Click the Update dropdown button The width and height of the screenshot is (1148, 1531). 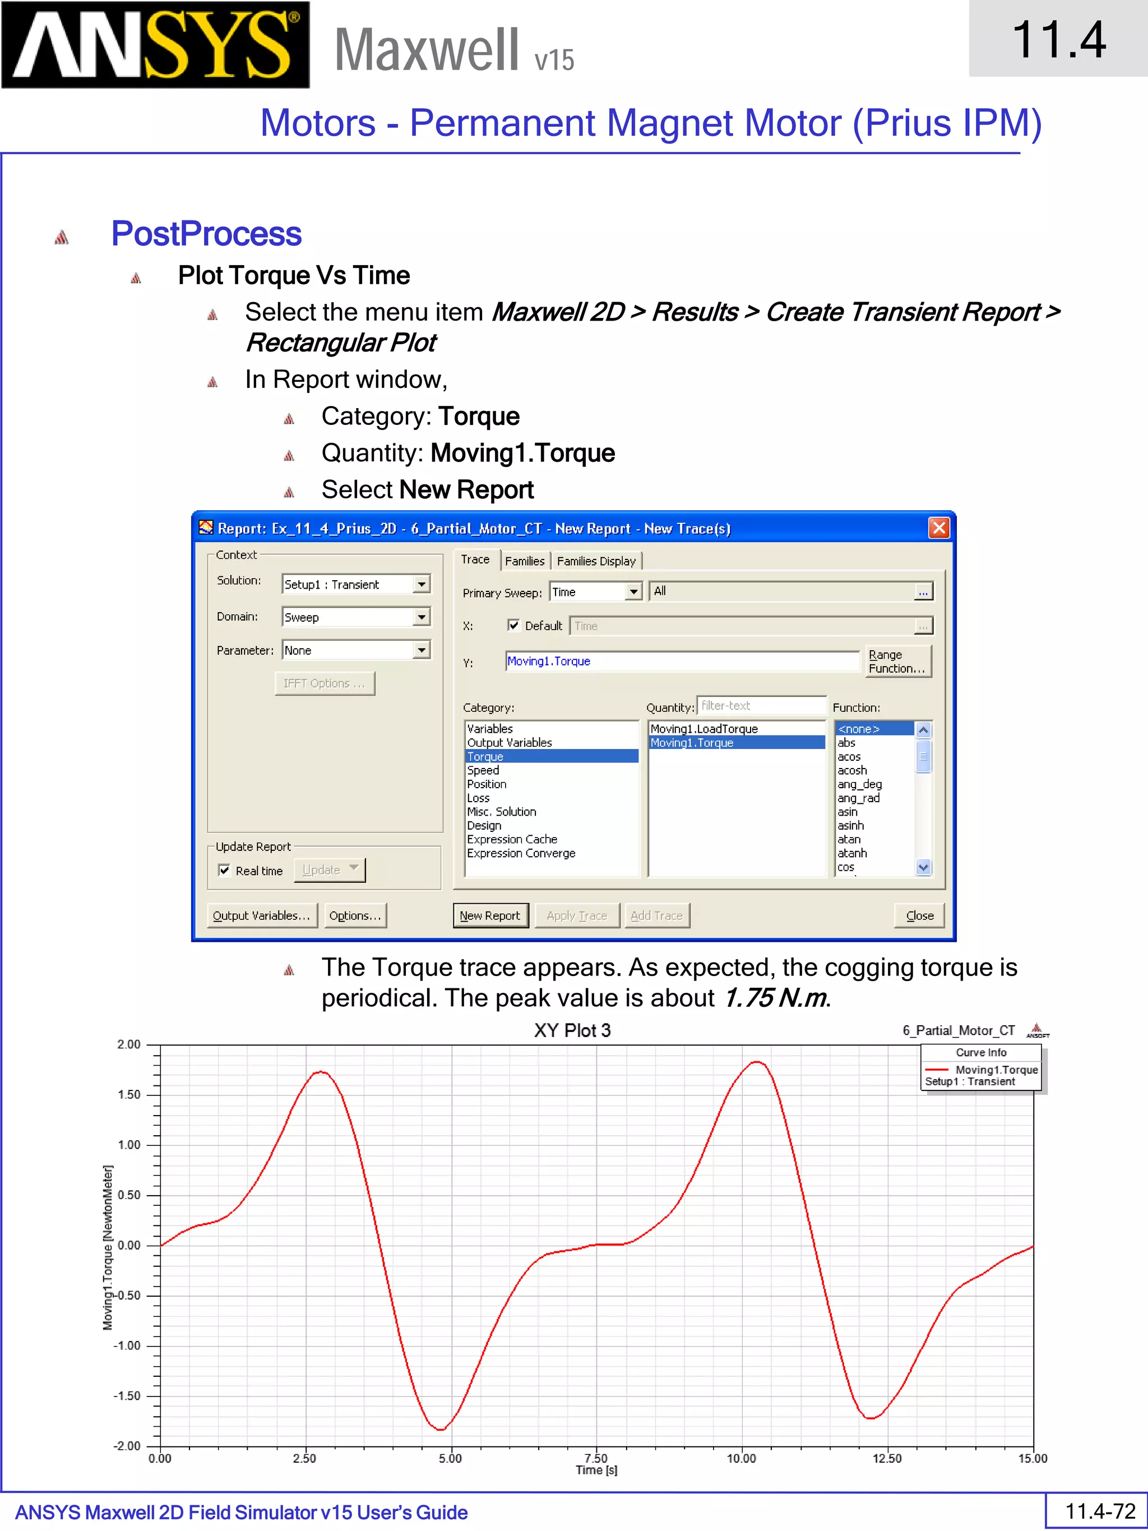[330, 870]
